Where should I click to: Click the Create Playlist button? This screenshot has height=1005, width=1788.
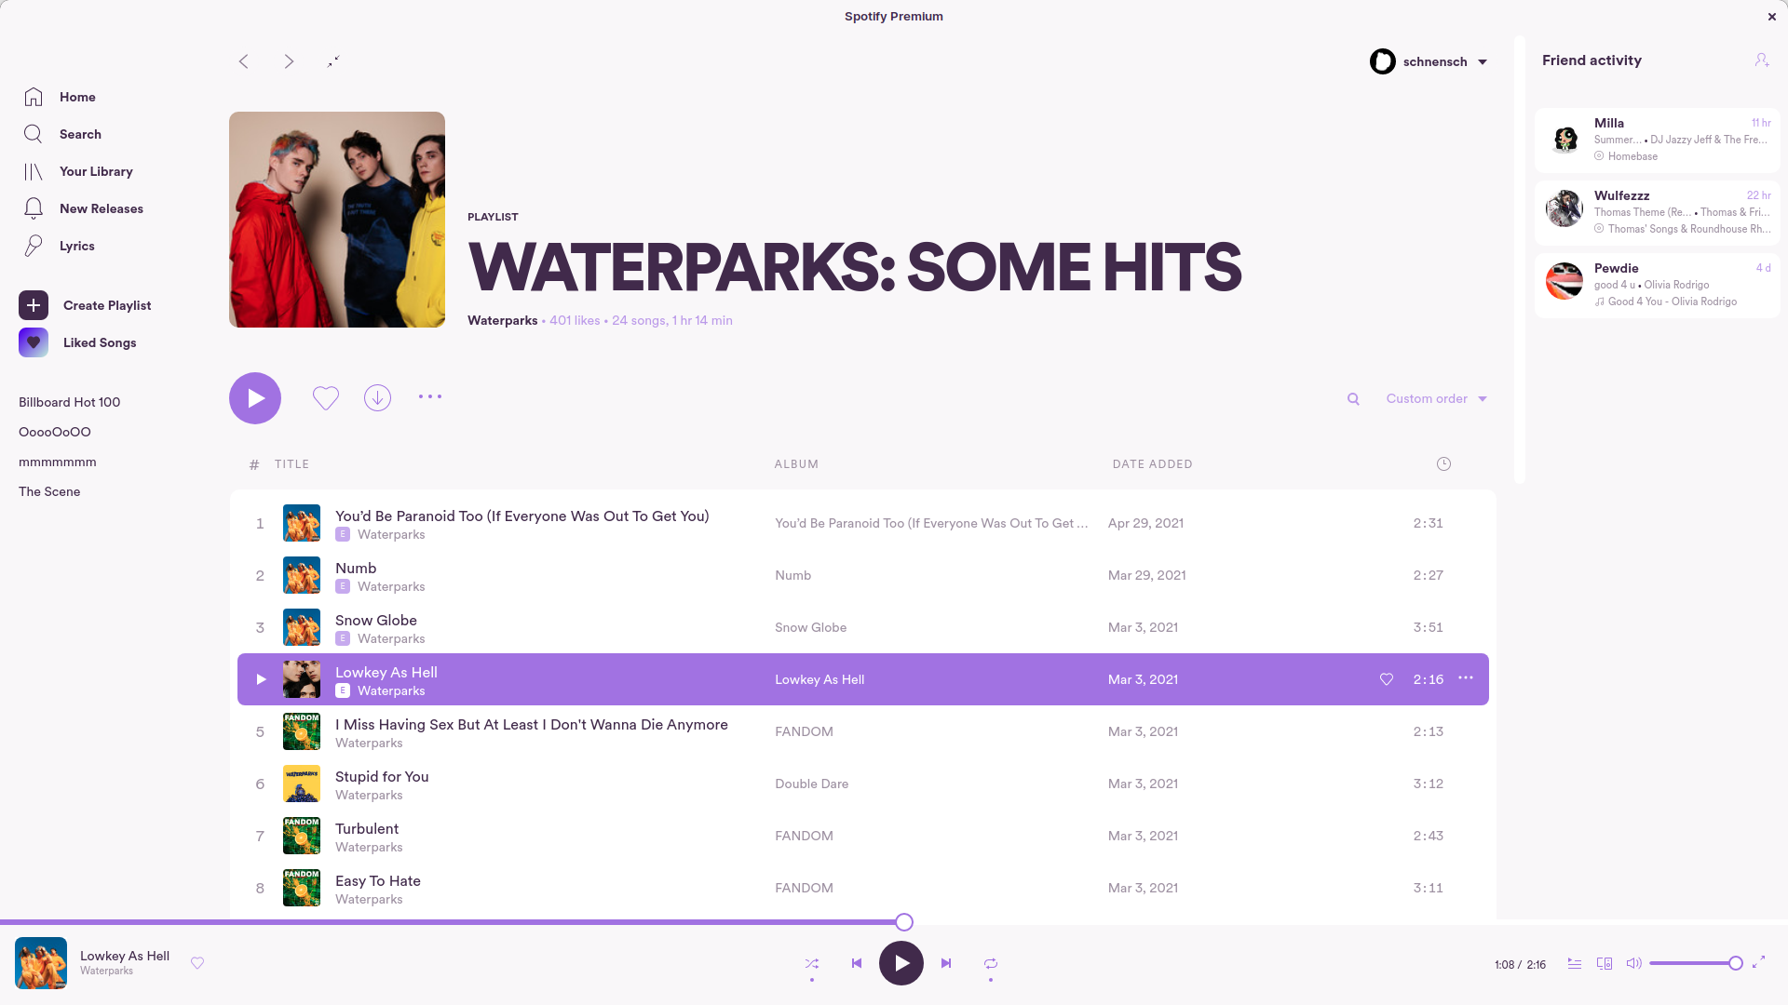click(x=106, y=306)
